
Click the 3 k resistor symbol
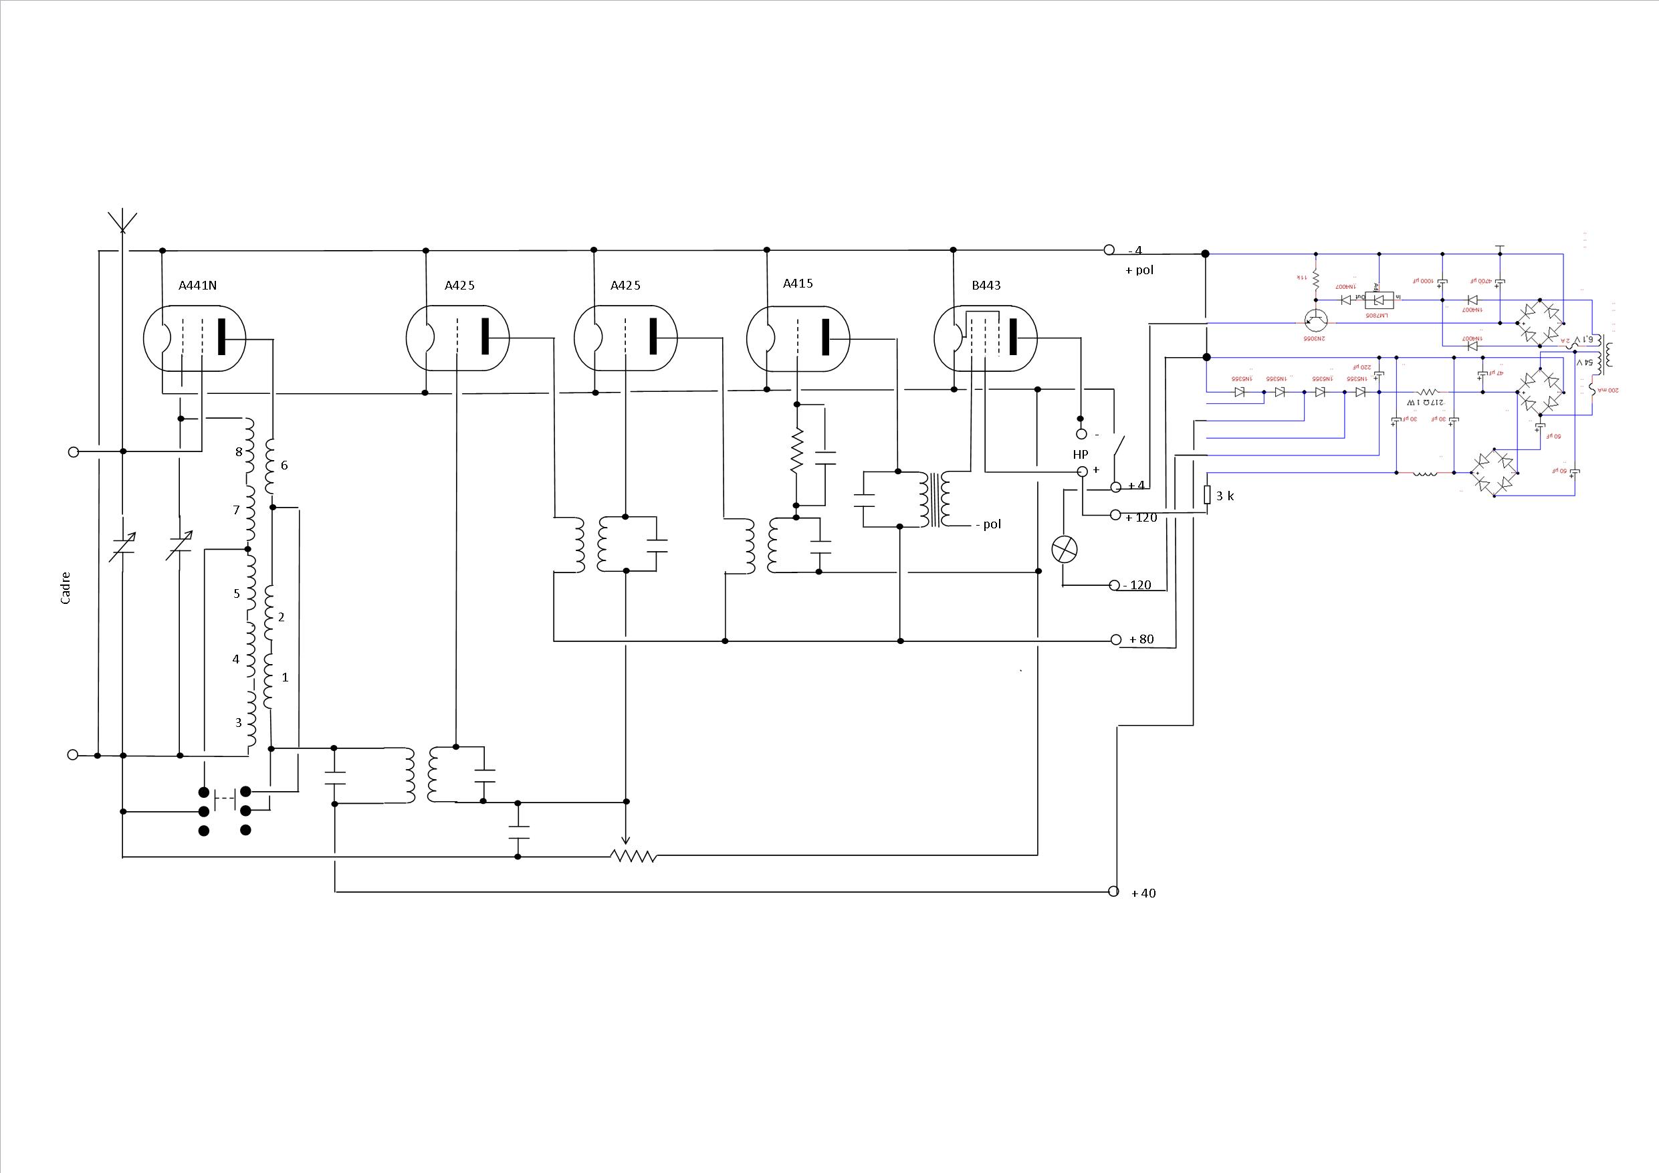pos(1207,494)
